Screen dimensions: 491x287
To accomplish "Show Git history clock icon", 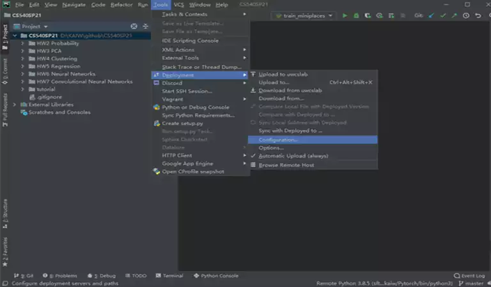I will pyautogui.click(x=466, y=15).
